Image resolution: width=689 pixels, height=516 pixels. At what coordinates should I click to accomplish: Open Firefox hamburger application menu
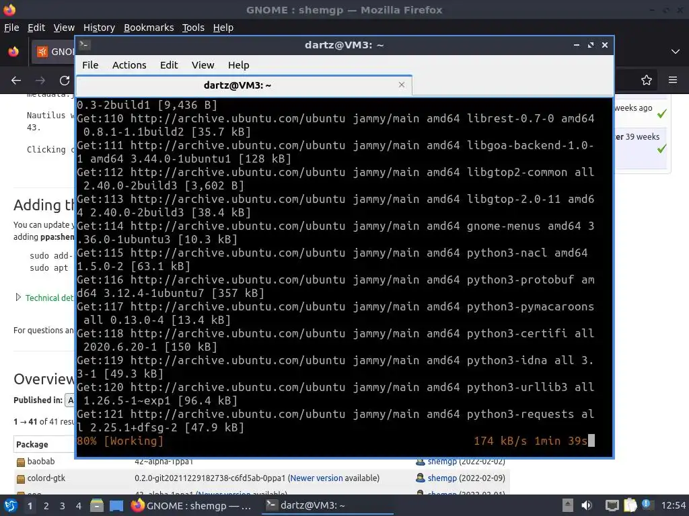click(673, 80)
